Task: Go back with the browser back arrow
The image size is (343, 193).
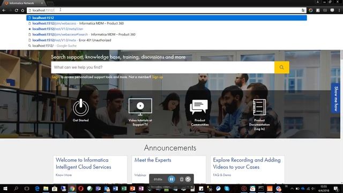Action: (x=4, y=10)
